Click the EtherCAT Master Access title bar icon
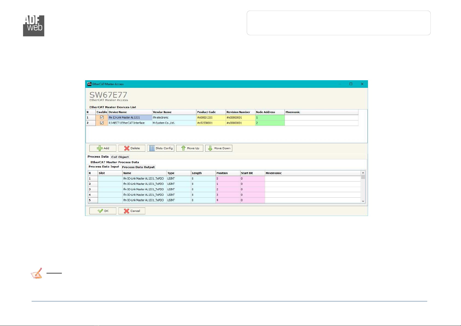The width and height of the screenshot is (461, 326). 89,84
